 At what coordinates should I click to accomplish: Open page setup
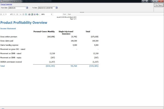[34, 14]
